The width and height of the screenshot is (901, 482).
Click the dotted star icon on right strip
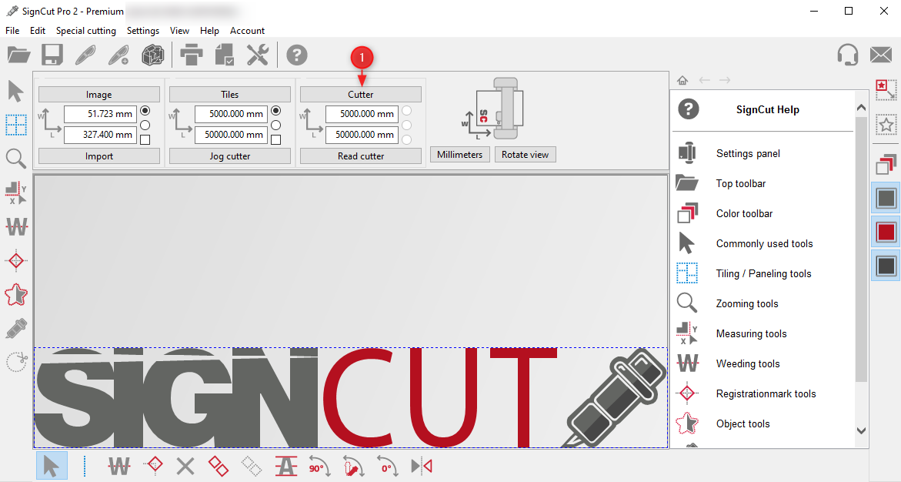(x=886, y=124)
